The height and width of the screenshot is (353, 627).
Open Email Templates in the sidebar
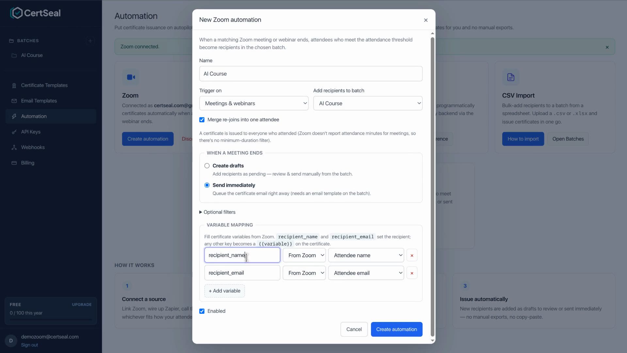pyautogui.click(x=51, y=101)
